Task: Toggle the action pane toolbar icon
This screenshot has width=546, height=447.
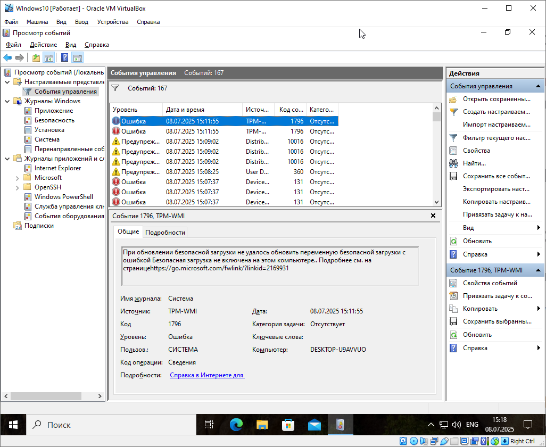Action: [77, 58]
